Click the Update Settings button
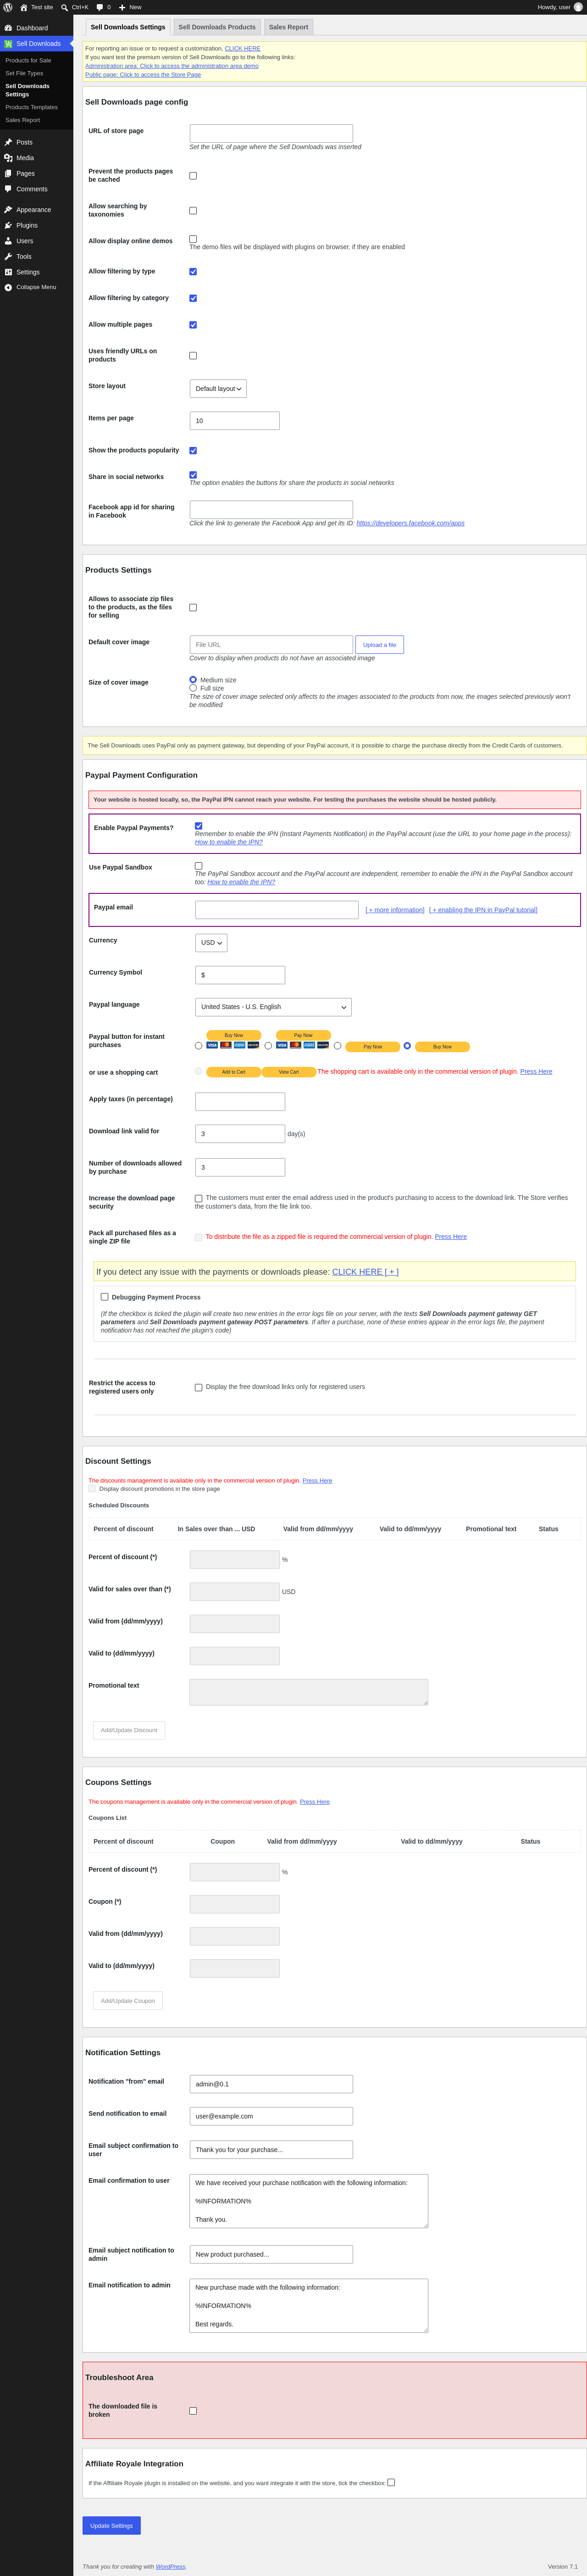The width and height of the screenshot is (587, 2576). pyautogui.click(x=111, y=2526)
